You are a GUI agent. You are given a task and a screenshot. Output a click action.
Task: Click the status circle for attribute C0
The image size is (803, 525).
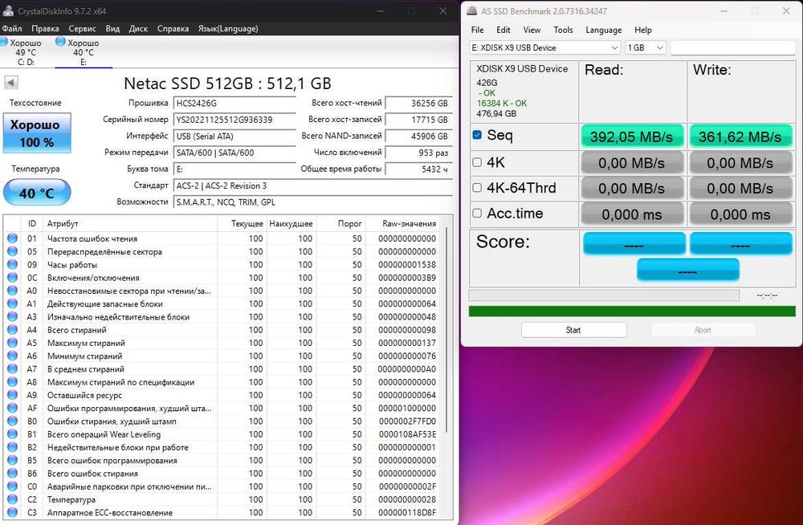coord(12,486)
